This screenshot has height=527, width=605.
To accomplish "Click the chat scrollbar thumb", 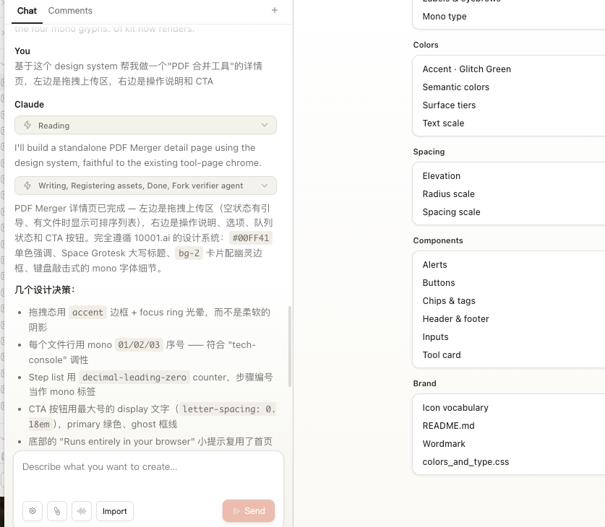I will [x=290, y=347].
